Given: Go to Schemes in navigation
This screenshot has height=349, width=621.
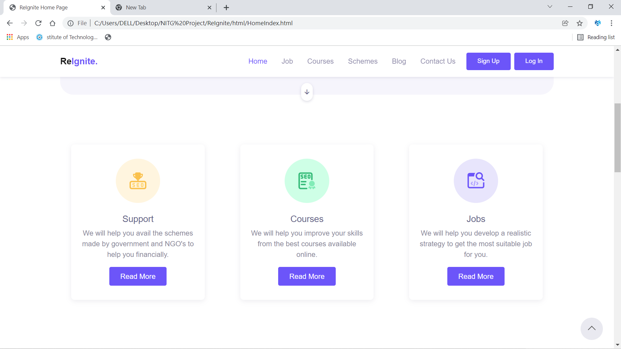Looking at the screenshot, I should tap(363, 61).
